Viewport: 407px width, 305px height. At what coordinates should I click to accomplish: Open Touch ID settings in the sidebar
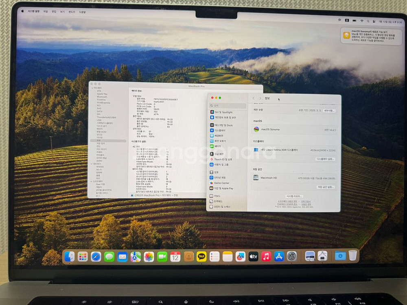pyautogui.click(x=221, y=159)
